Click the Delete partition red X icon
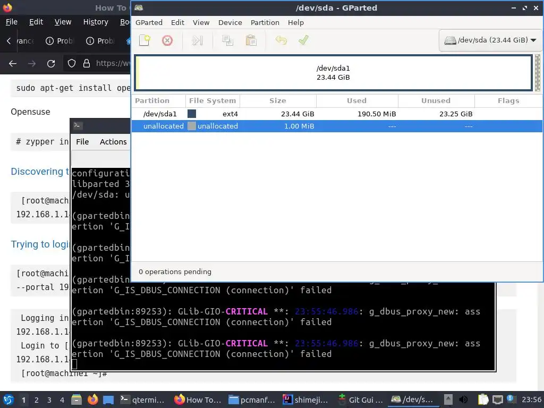Screen dimensions: 544x408 coord(167,40)
